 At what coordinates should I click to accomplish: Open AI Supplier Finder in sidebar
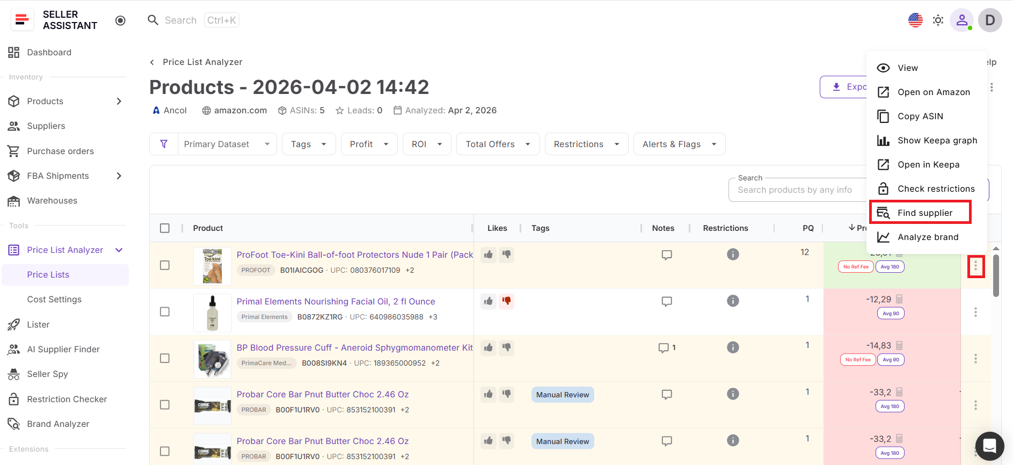pyautogui.click(x=63, y=349)
